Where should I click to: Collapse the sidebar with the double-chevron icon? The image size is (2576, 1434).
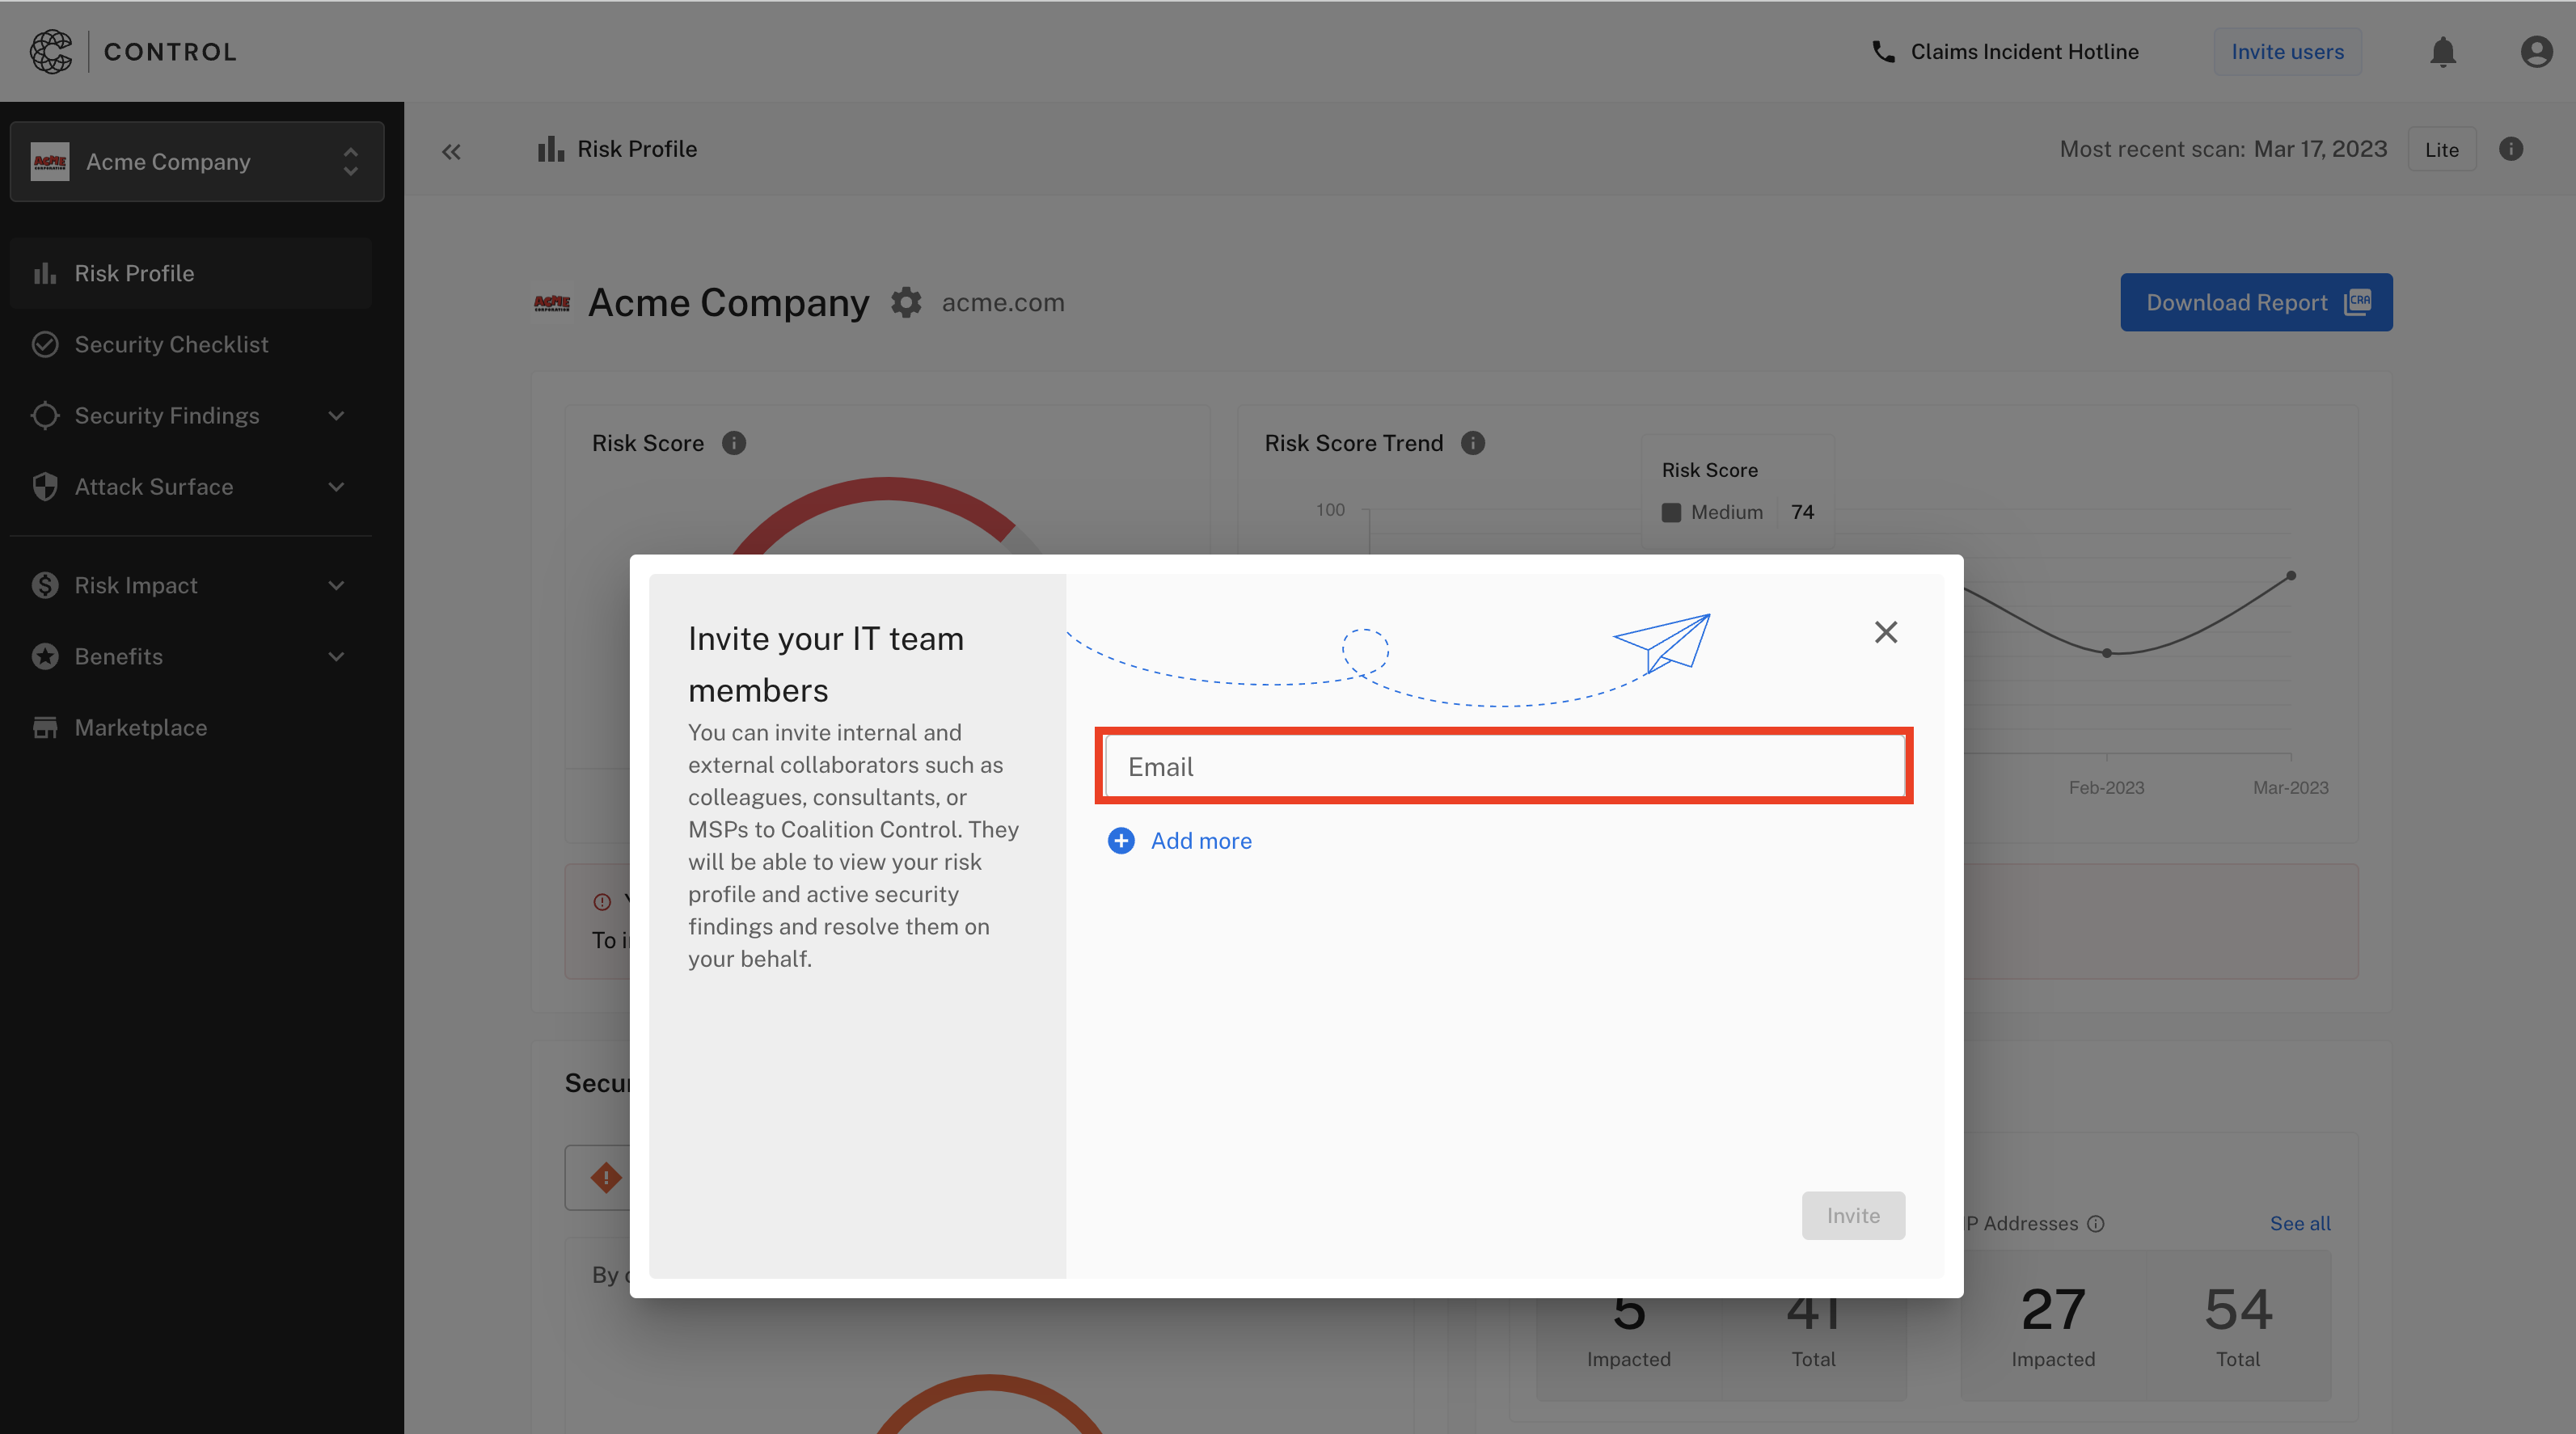coord(451,151)
